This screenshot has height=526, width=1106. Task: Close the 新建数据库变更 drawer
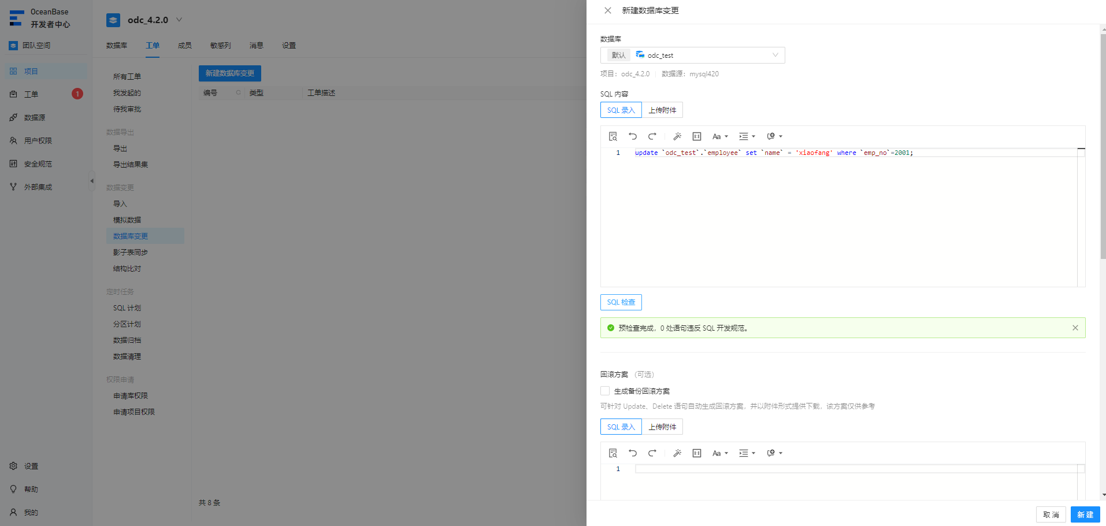(608, 10)
